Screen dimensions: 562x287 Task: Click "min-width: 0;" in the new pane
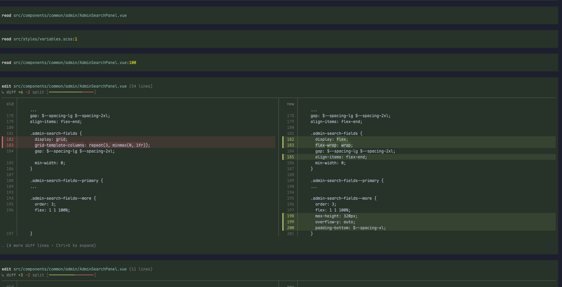[x=331, y=163]
